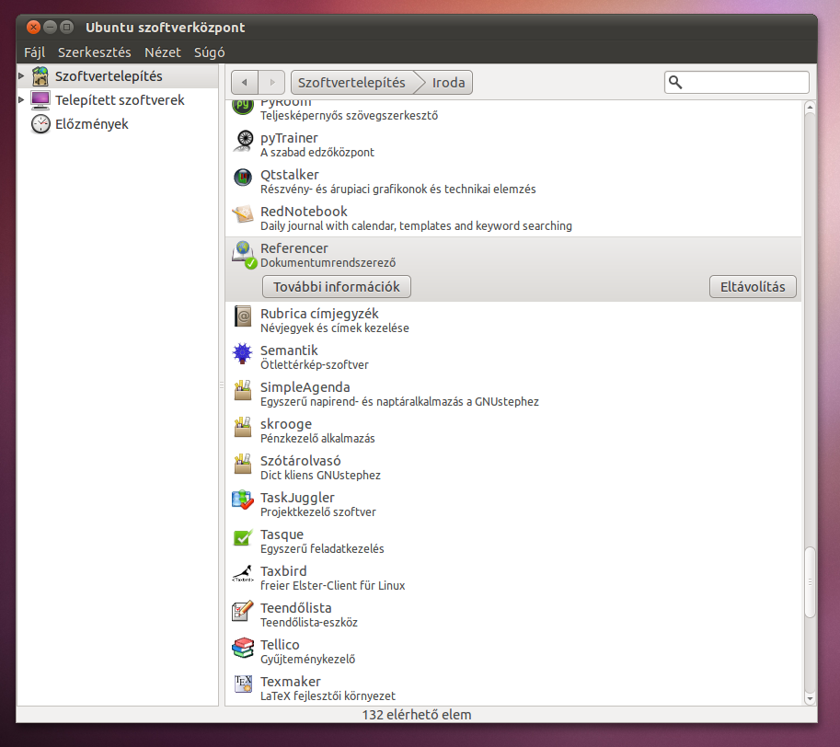The width and height of the screenshot is (840, 747).
Task: Click the SimpleAgenda app icon
Action: point(243,390)
